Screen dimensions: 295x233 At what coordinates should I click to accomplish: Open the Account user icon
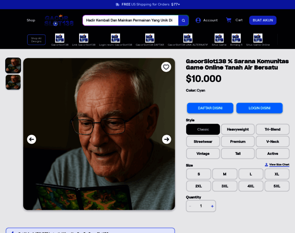pos(198,20)
